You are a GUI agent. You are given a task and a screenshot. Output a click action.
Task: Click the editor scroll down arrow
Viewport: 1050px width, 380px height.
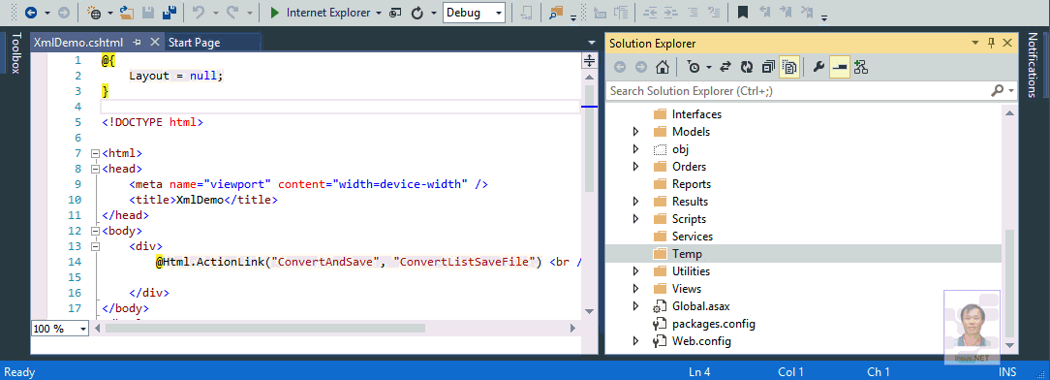click(x=589, y=311)
